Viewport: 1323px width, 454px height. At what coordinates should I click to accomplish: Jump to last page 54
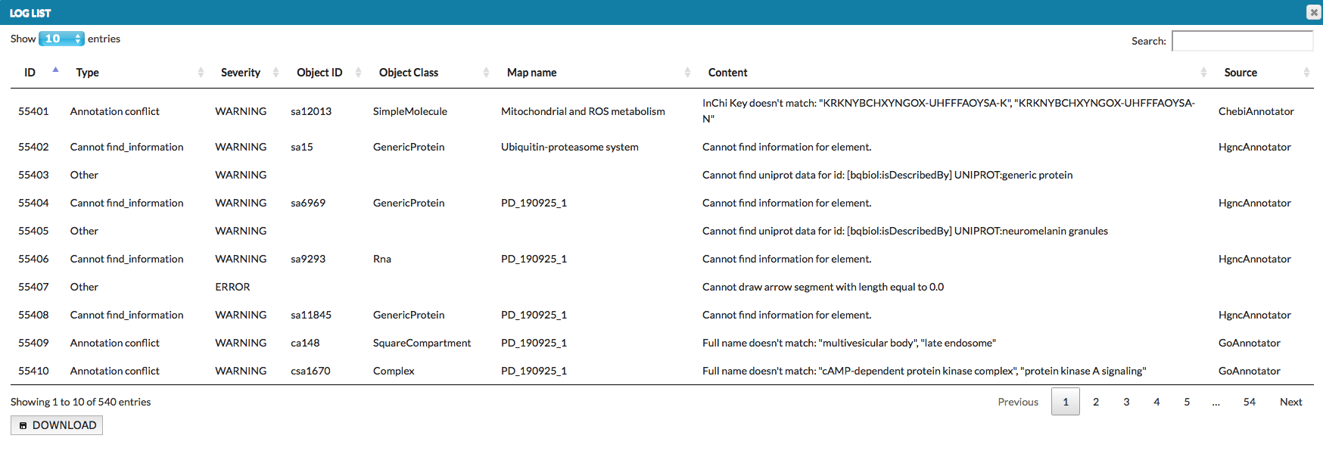pyautogui.click(x=1249, y=402)
